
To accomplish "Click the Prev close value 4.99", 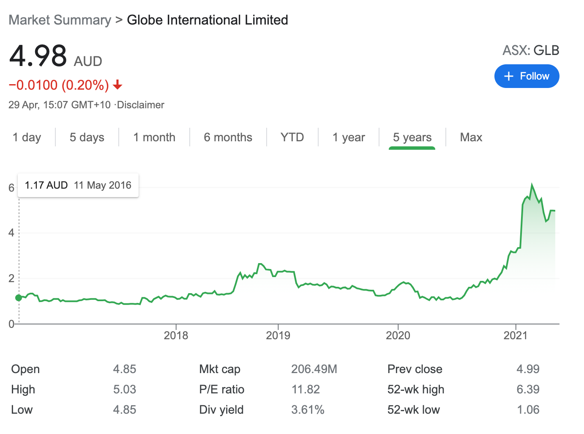I will (x=528, y=369).
